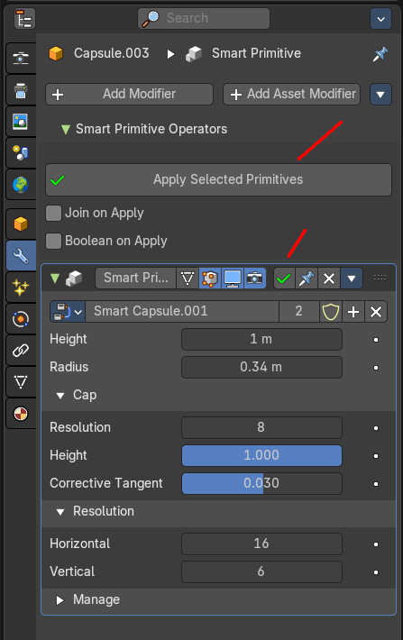Open the Object Data mesh tab
This screenshot has height=640, width=403.
coord(21,382)
